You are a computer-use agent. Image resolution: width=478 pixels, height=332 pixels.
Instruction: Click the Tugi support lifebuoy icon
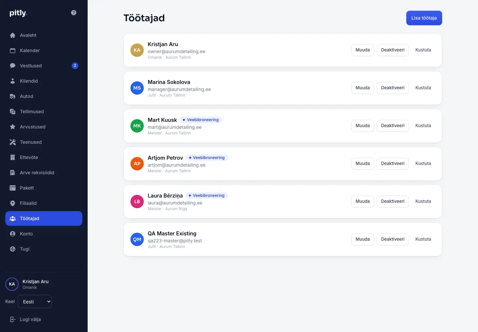[13, 249]
